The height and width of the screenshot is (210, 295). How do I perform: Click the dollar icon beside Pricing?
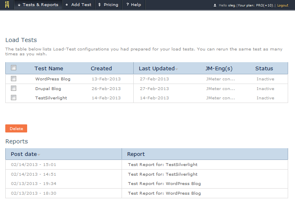pyautogui.click(x=99, y=5)
